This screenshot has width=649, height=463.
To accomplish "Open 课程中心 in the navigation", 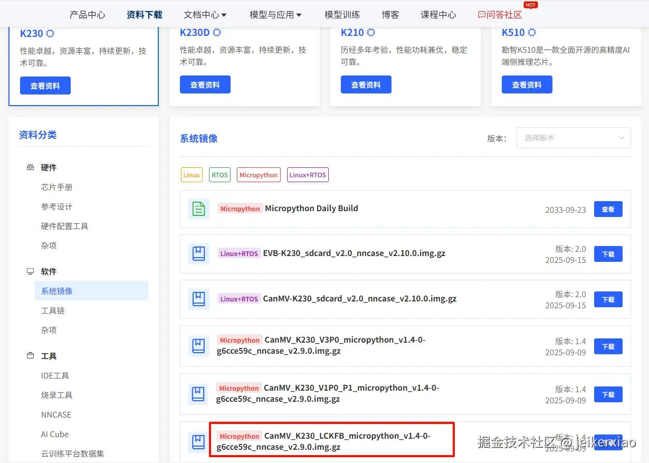I will (x=438, y=15).
